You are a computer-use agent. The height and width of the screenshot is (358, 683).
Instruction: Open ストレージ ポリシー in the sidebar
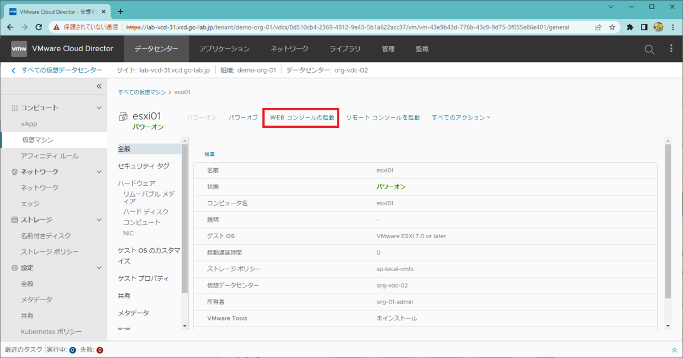click(50, 252)
